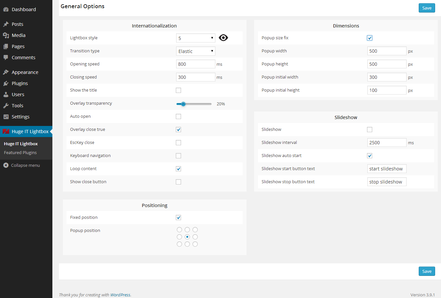This screenshot has width=441, height=298.
Task: Edit Slideshow start button text field
Action: pyautogui.click(x=387, y=169)
